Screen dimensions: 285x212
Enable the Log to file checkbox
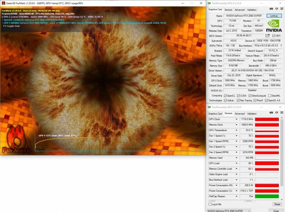click(210, 204)
